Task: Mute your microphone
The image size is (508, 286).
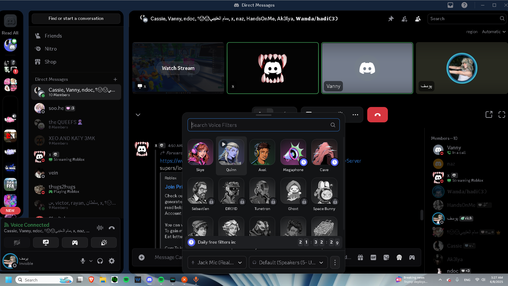Action: 83,261
